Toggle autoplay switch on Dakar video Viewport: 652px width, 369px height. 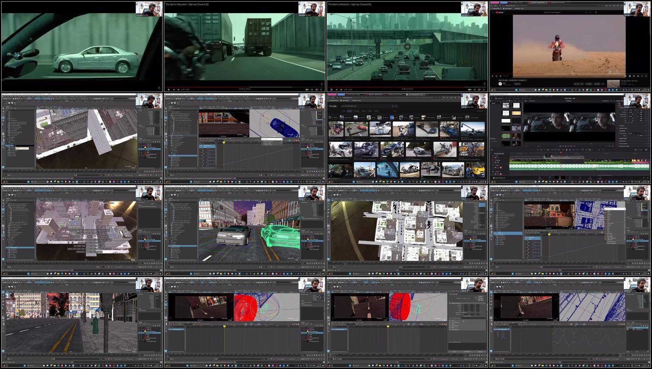tap(626, 76)
